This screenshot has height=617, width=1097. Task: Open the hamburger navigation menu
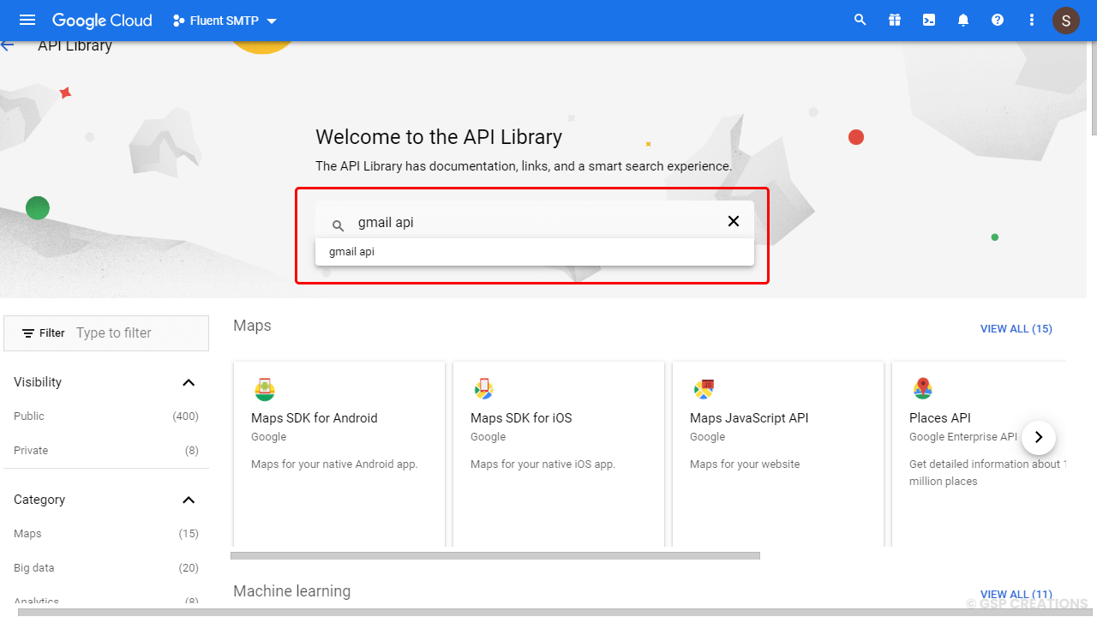coord(27,21)
